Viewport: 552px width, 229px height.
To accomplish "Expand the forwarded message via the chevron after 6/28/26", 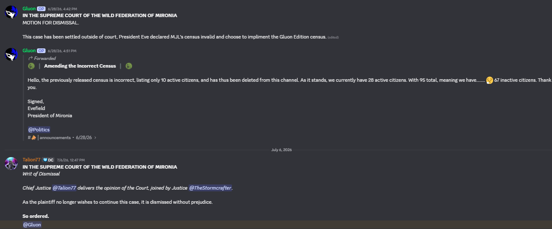I will click(x=95, y=138).
